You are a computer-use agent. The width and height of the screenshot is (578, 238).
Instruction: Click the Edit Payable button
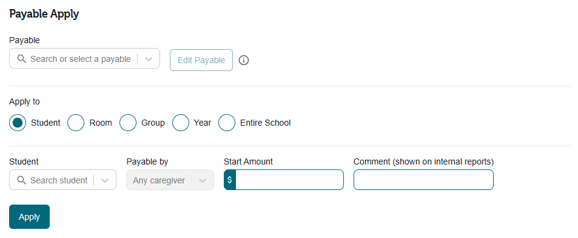click(201, 60)
